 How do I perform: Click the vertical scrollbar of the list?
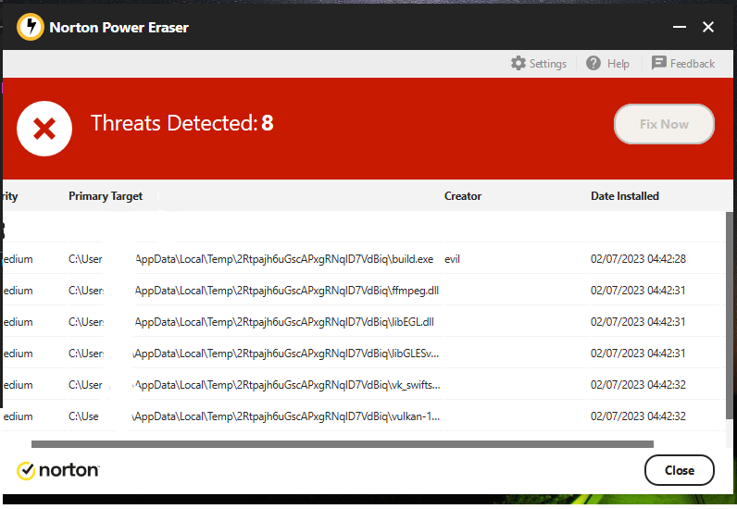729,315
